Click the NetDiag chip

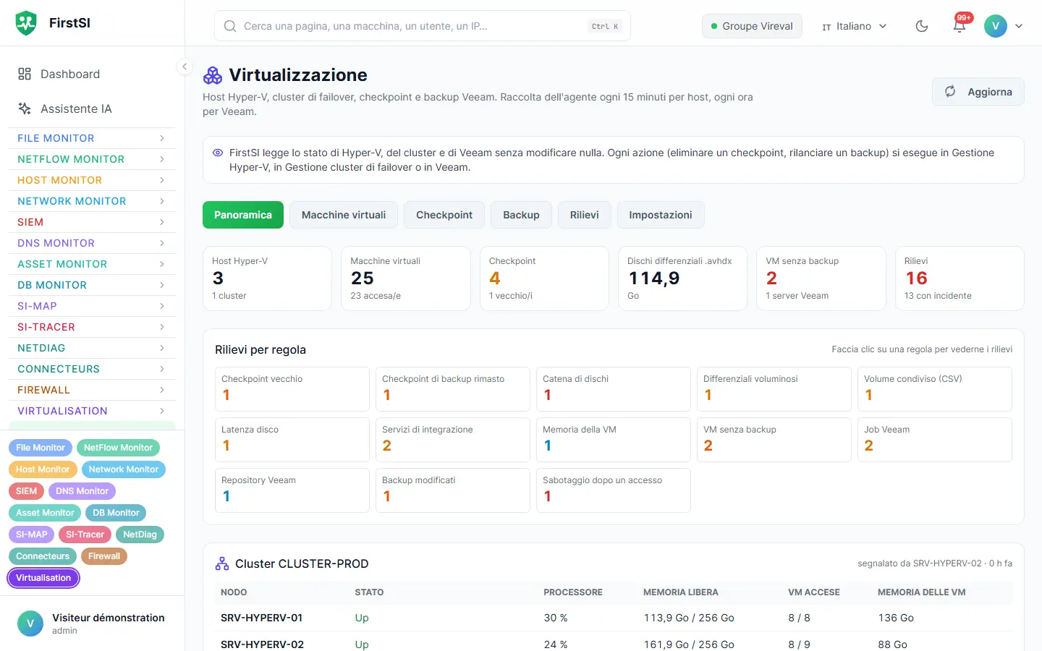(x=140, y=535)
